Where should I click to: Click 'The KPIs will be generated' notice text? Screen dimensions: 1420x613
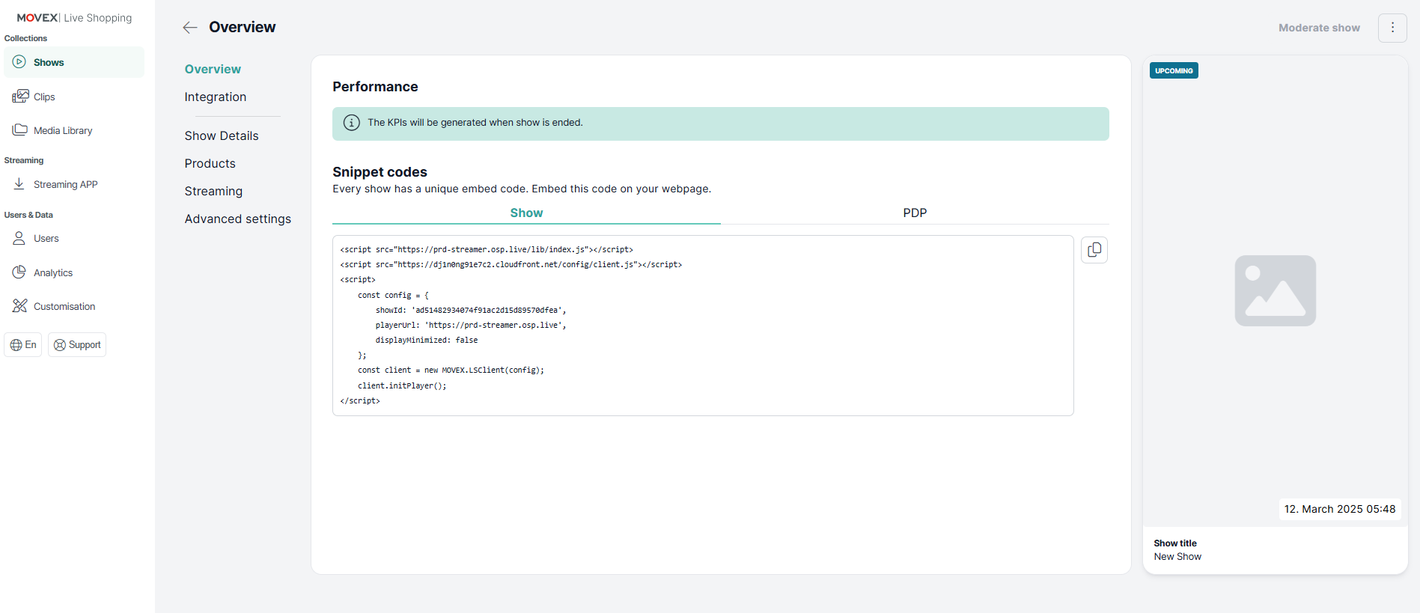tap(475, 123)
